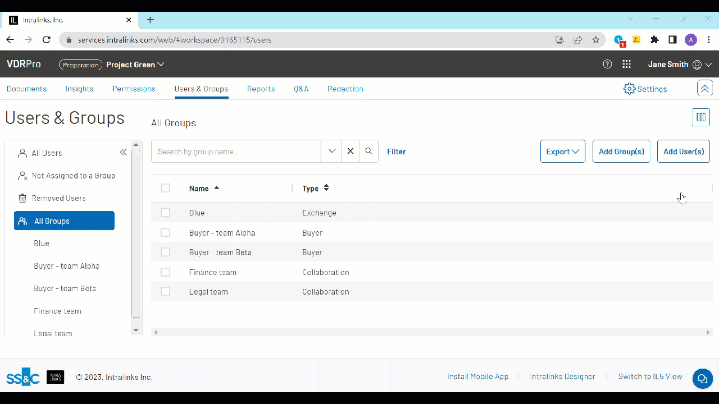Go back with browser back arrow
Screen dimensions: 719x404
(x=10, y=40)
